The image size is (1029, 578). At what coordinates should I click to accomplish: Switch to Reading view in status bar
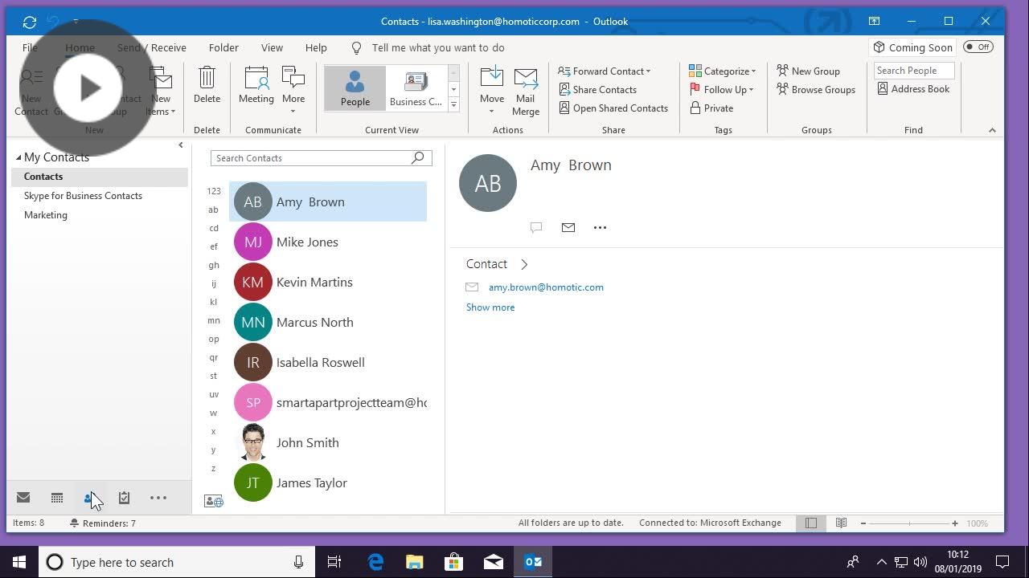[841, 523]
